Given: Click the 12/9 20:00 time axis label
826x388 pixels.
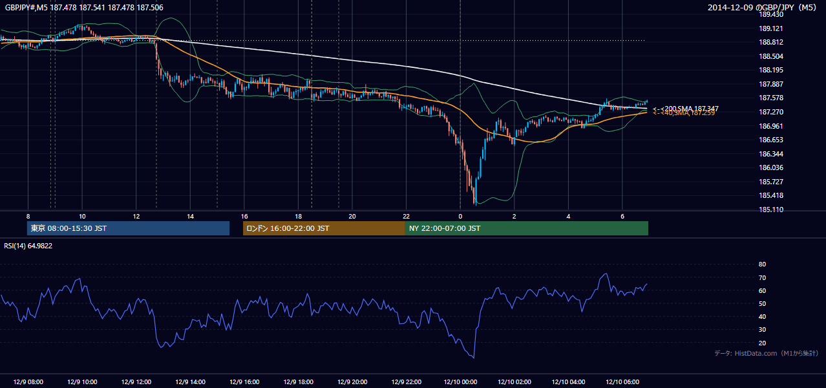Looking at the screenshot, I should (x=352, y=382).
